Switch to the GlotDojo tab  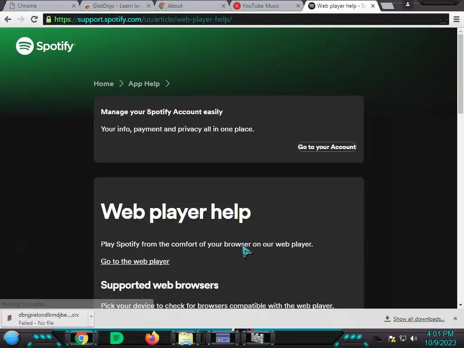[x=117, y=5]
